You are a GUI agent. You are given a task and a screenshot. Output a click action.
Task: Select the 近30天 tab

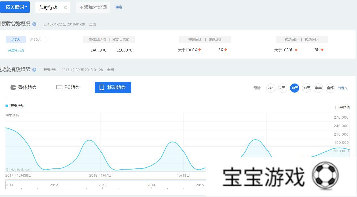[36, 40]
